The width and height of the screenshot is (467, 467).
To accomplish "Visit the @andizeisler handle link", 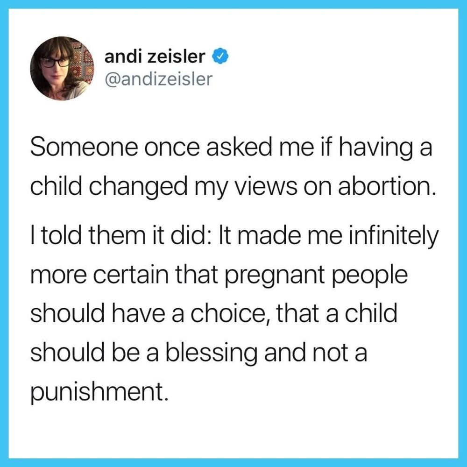I will point(158,79).
